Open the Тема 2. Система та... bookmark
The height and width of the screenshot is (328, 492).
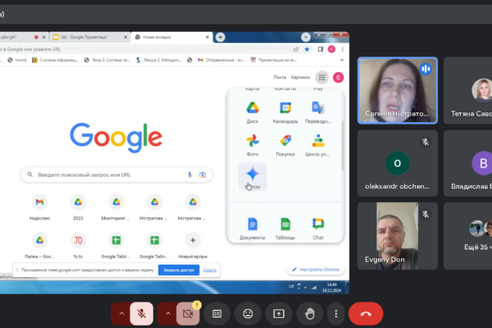(x=107, y=60)
